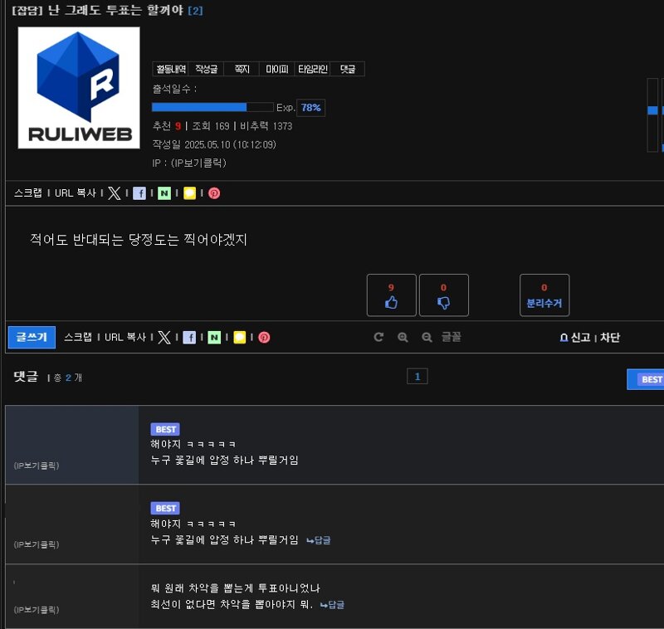This screenshot has width=664, height=629.
Task: Click X share icon next to 글쓰기 row
Action: 164,338
